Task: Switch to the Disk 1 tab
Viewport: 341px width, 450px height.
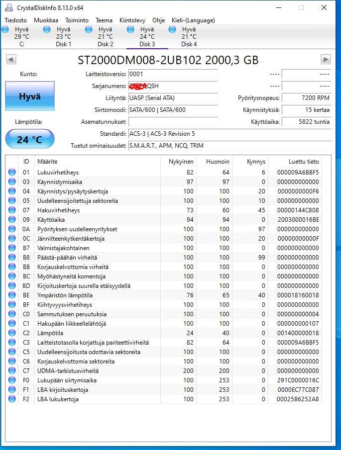Action: pyautogui.click(x=64, y=37)
